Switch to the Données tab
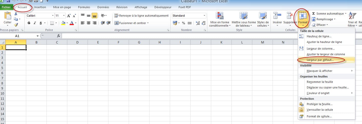Screen dimensions: 362x124 [103, 7]
